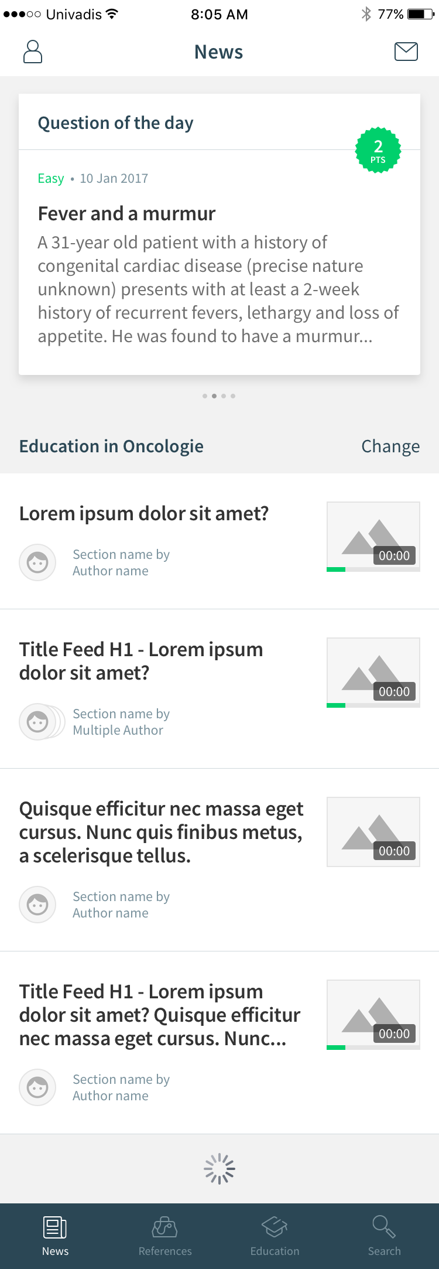The height and width of the screenshot is (1269, 439).
Task: Tap the Question of the day header
Action: (x=115, y=123)
